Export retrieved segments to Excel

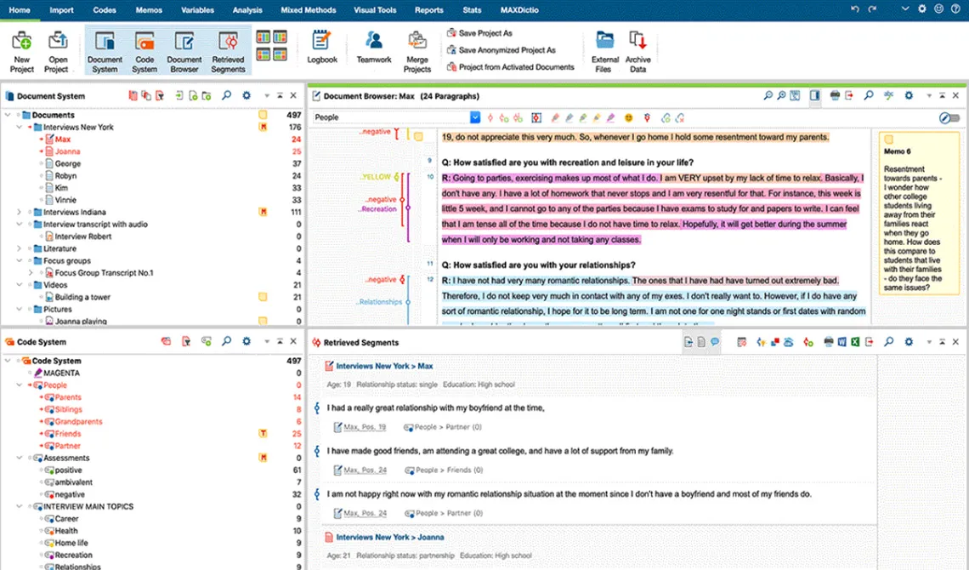(855, 342)
